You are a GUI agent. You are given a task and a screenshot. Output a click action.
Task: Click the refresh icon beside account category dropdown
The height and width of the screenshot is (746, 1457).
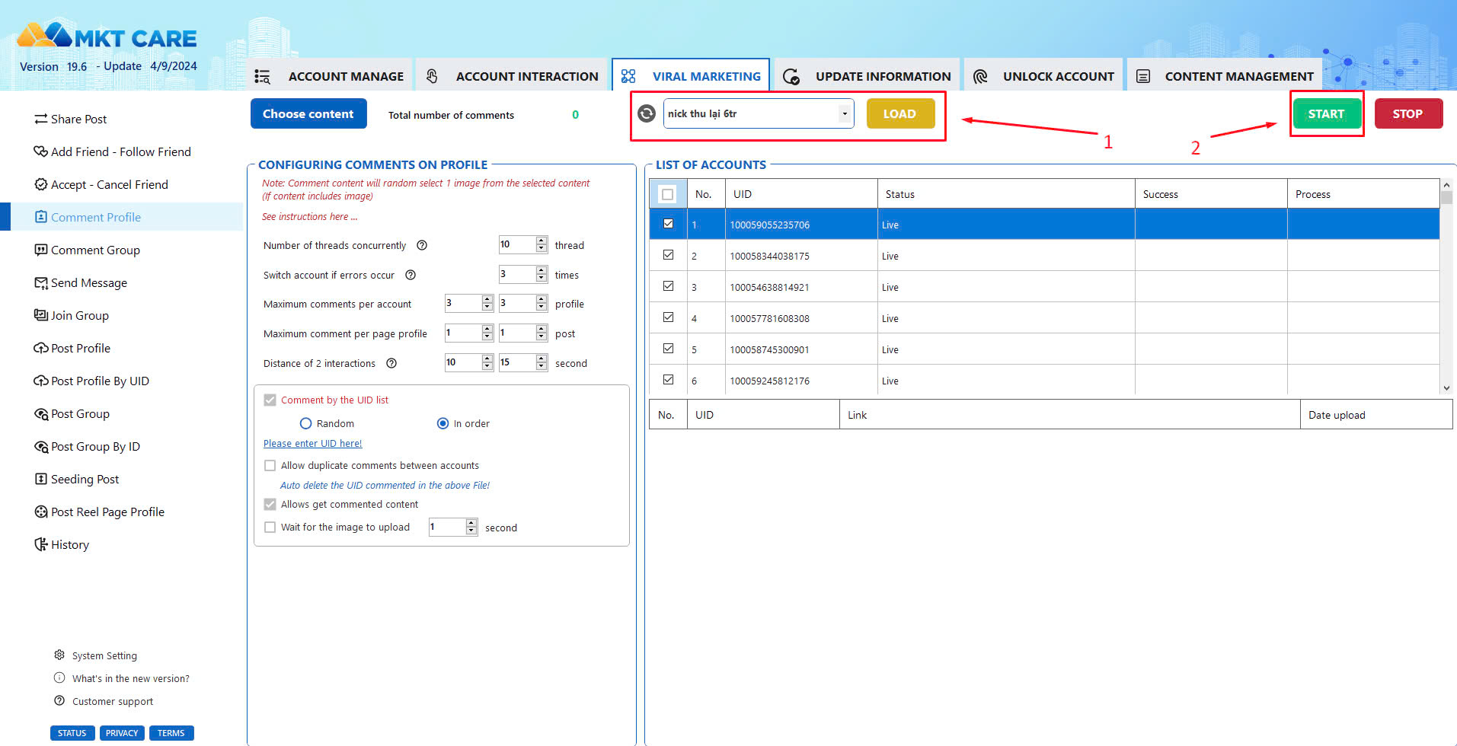click(x=647, y=113)
